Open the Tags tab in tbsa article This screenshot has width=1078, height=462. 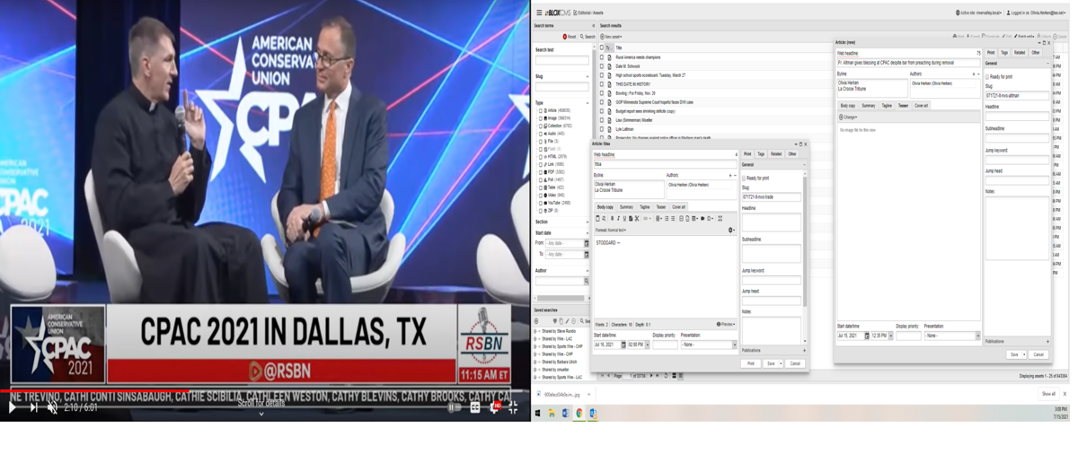[761, 153]
